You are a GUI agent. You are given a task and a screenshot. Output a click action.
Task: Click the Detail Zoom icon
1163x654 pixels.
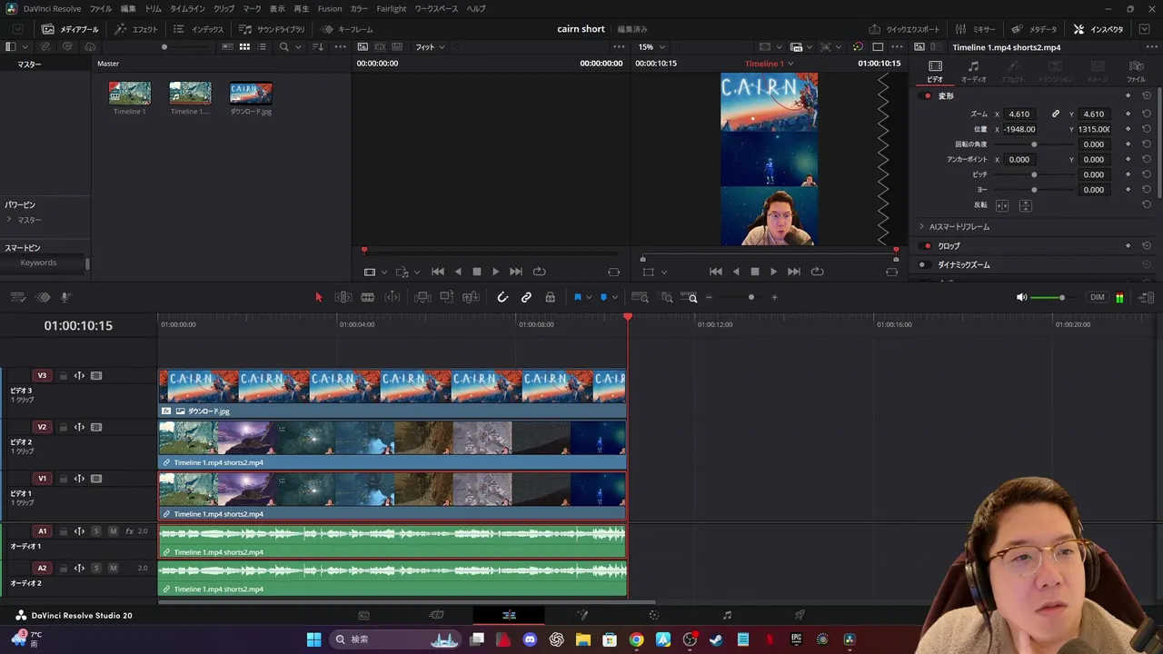point(667,297)
